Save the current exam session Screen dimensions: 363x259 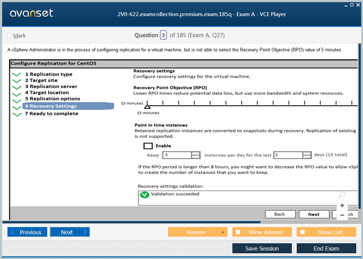(x=262, y=248)
